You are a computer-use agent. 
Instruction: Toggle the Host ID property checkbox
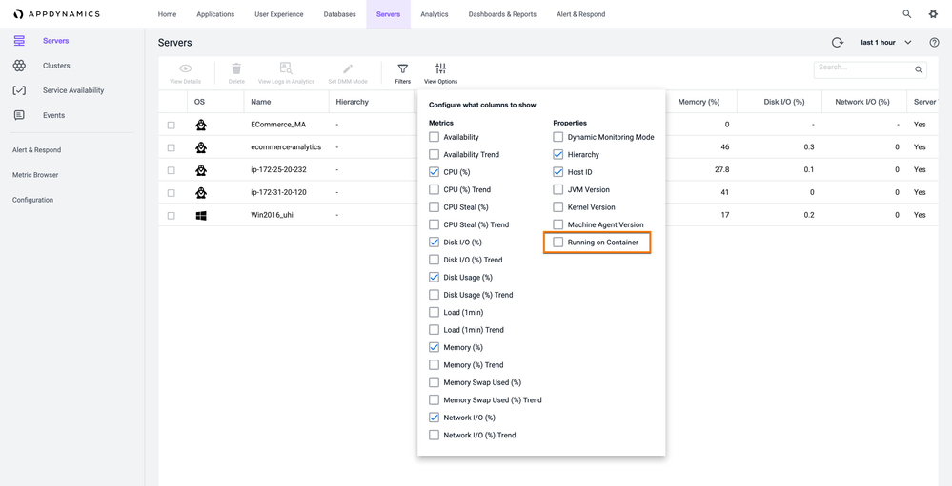558,172
